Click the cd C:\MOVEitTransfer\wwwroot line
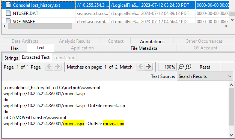235x139 pixels. 35,118
